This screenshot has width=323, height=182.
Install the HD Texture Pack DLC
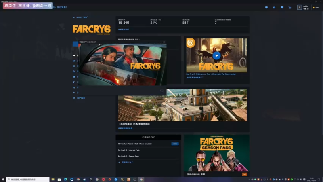coord(175,144)
